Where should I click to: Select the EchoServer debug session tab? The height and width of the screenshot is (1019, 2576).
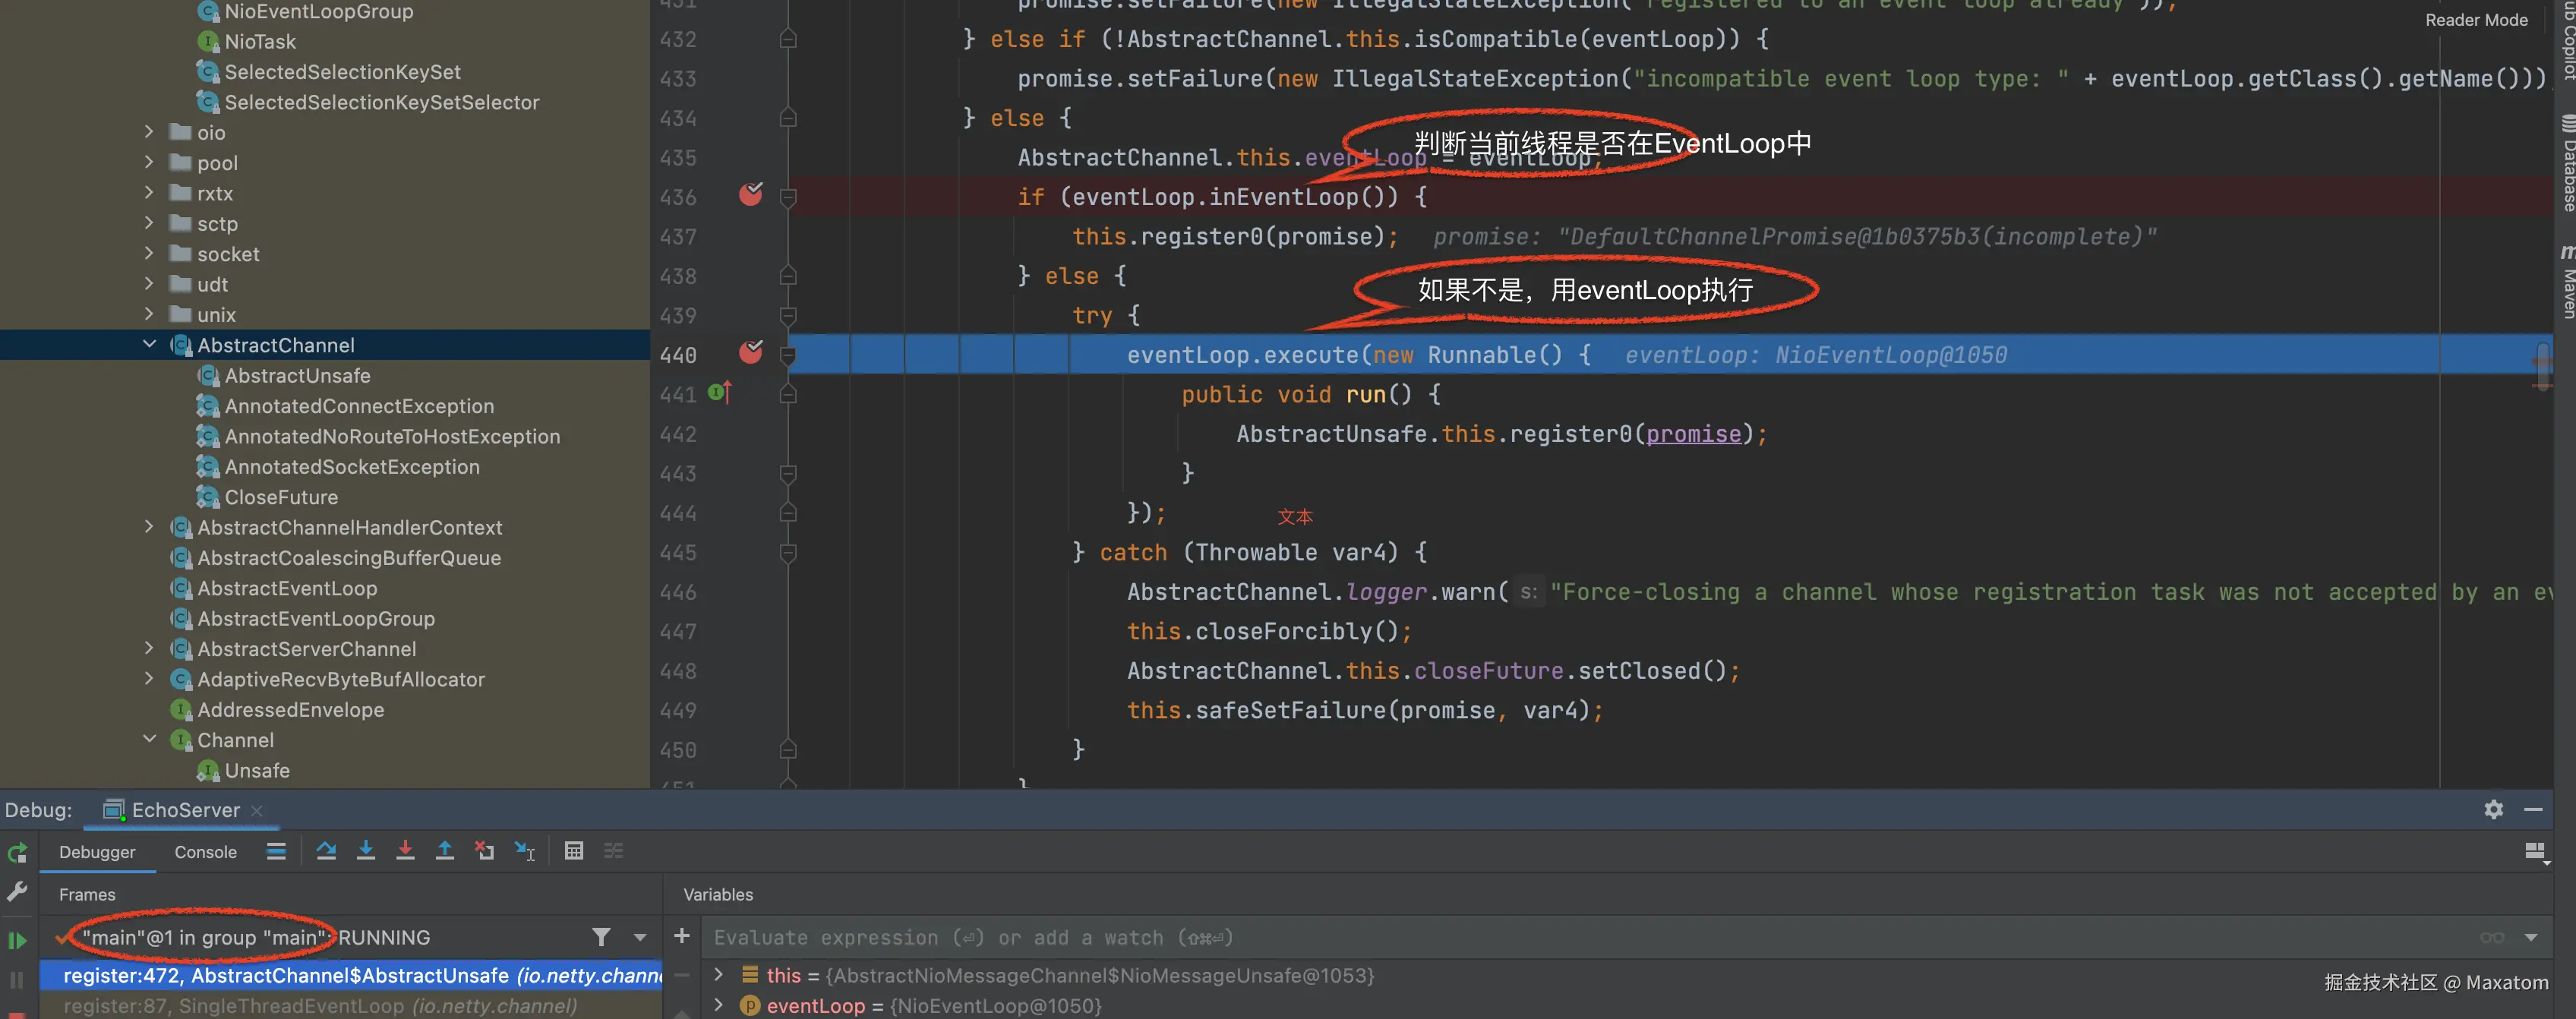[x=185, y=810]
